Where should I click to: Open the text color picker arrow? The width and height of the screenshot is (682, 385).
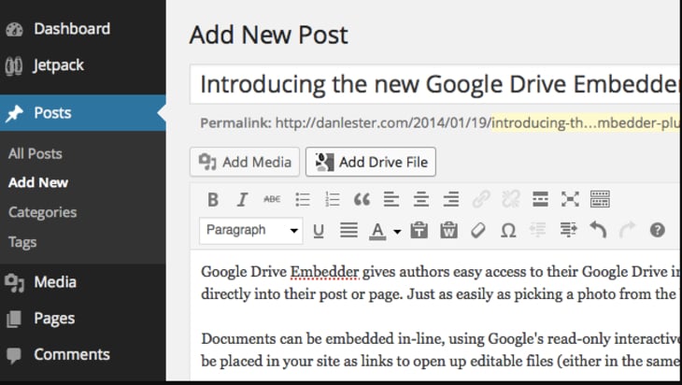click(397, 232)
